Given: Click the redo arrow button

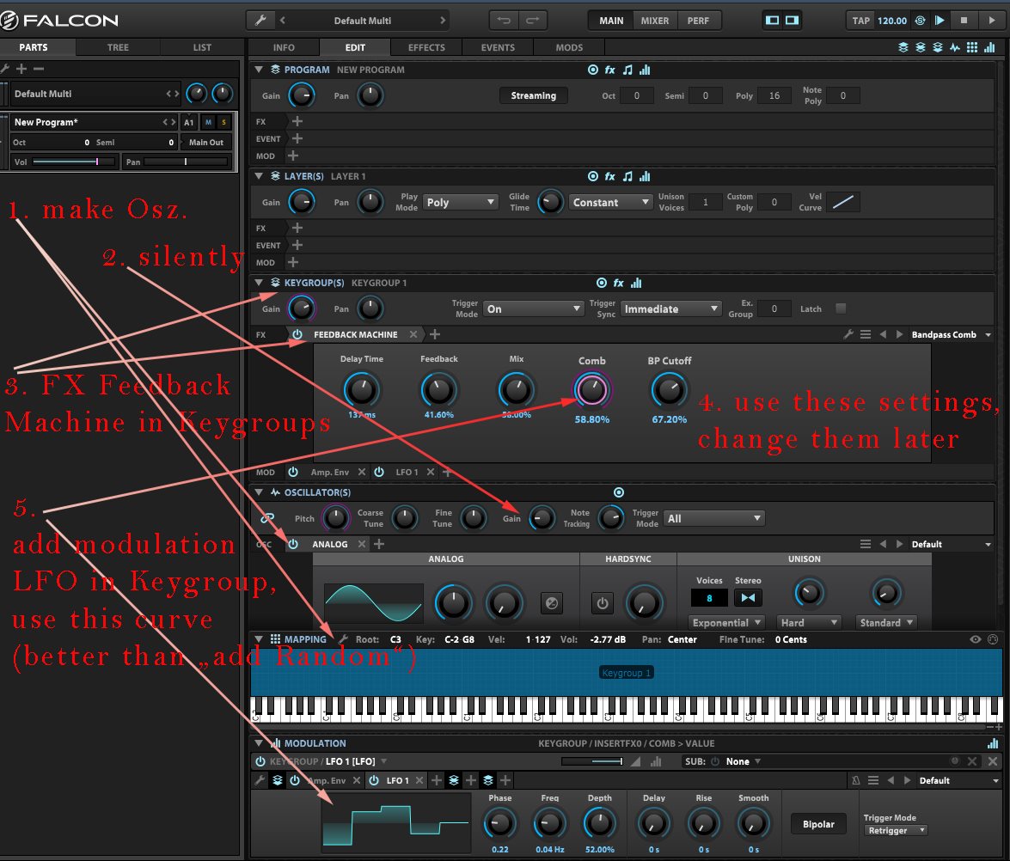Looking at the screenshot, I should point(533,20).
